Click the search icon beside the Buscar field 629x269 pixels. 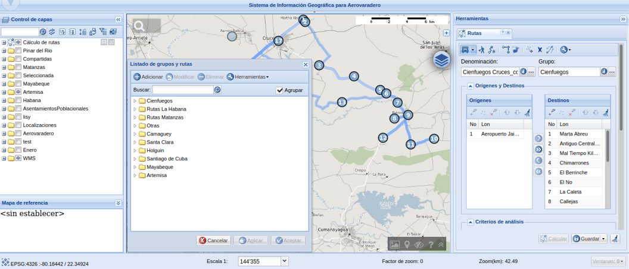(x=217, y=90)
